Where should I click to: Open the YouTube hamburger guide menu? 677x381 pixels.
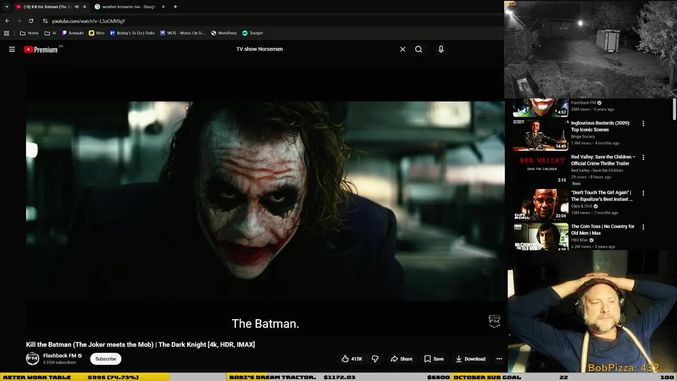[12, 49]
